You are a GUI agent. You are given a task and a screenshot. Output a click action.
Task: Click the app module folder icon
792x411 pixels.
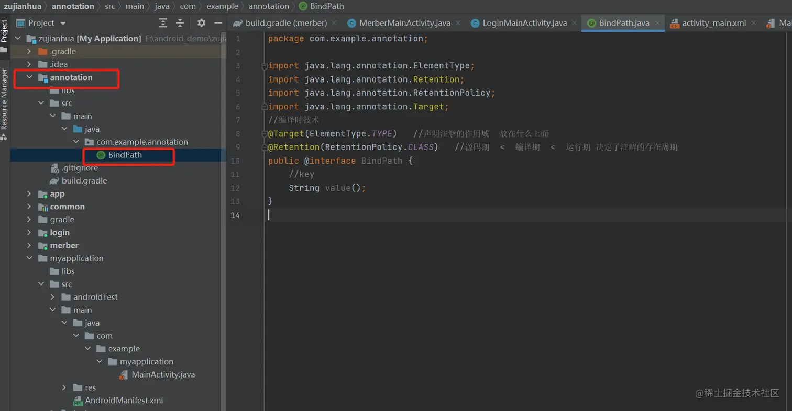[43, 194]
